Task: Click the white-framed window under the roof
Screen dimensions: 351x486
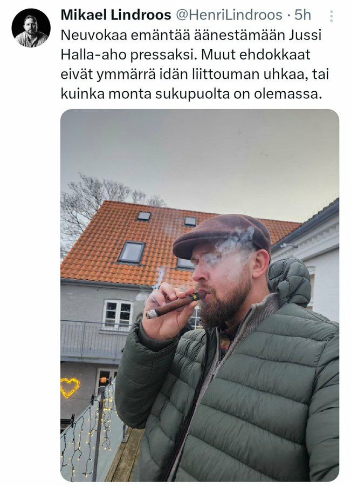Action: [118, 313]
